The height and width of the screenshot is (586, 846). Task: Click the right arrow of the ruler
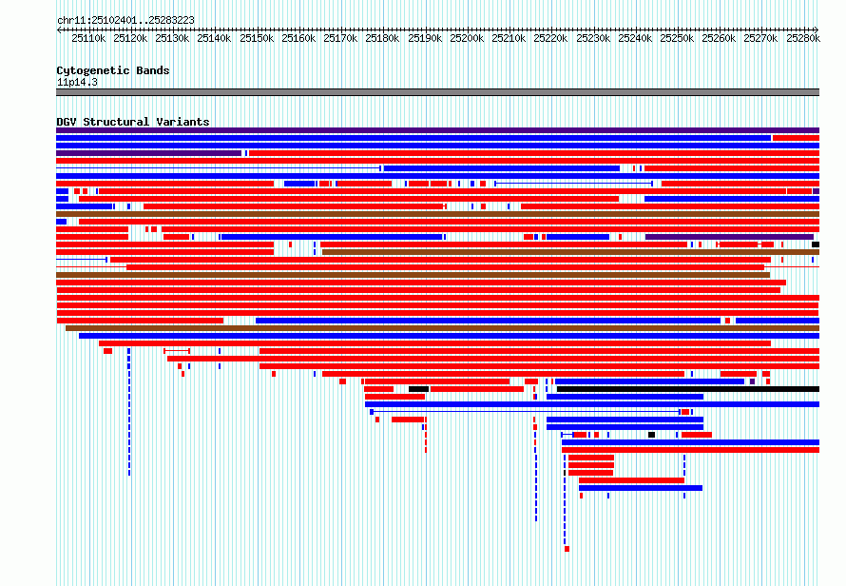pyautogui.click(x=817, y=29)
